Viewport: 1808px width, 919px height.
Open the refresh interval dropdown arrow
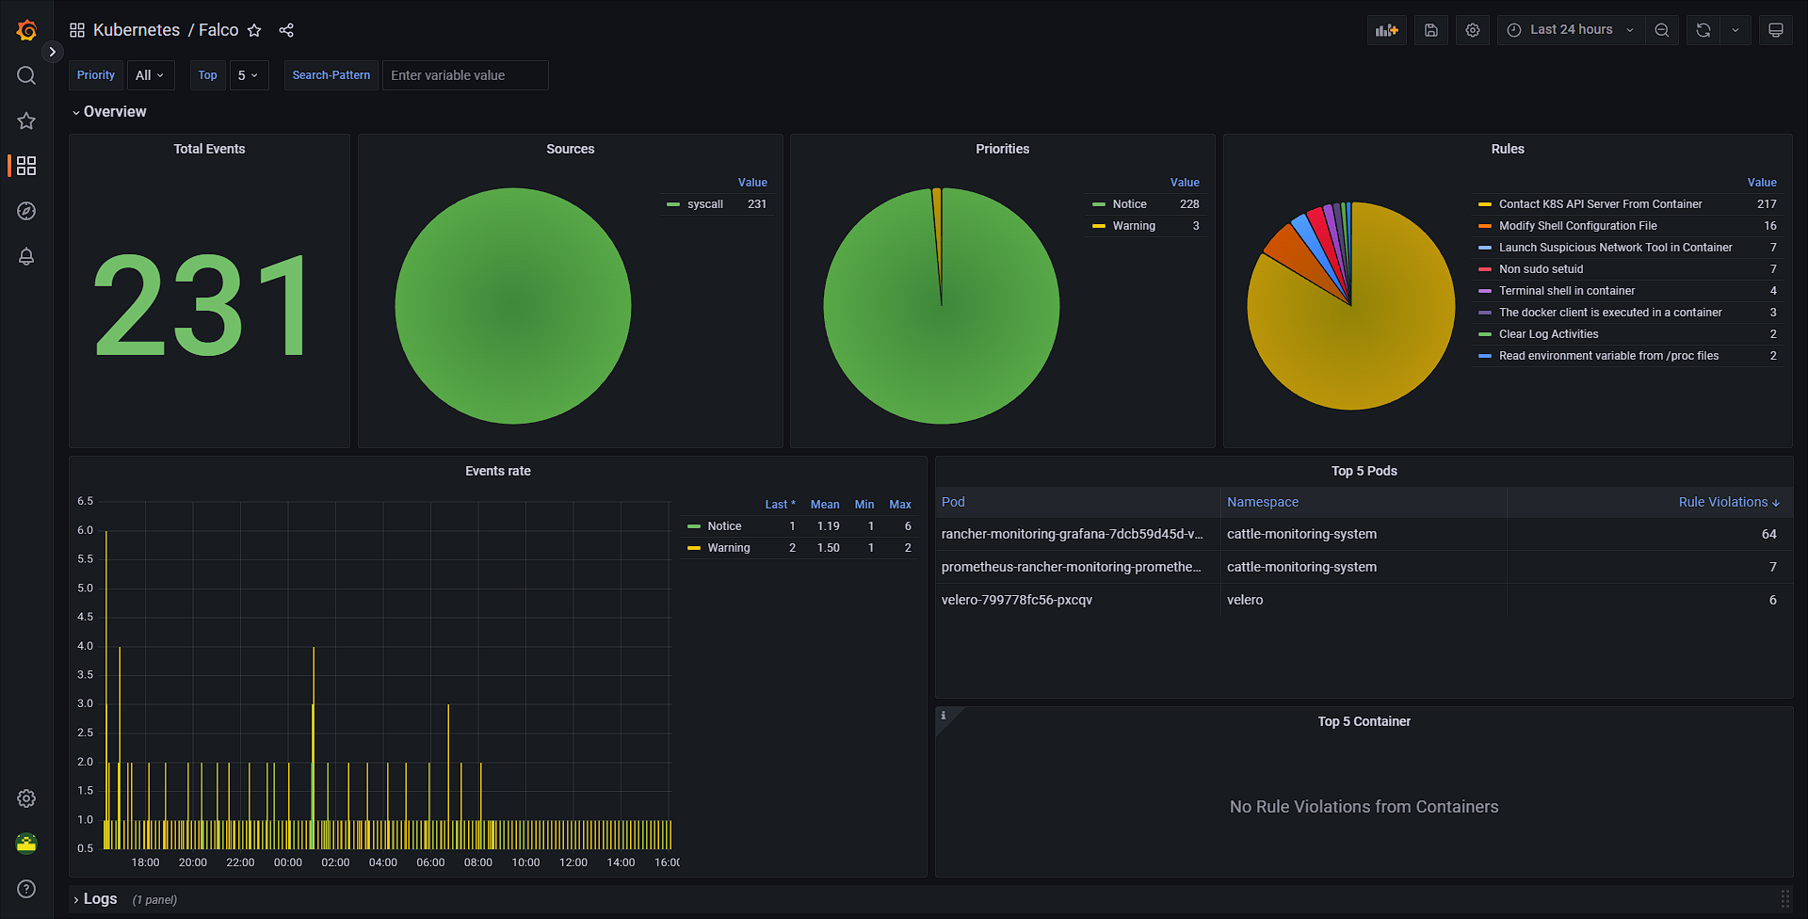pyautogui.click(x=1735, y=30)
